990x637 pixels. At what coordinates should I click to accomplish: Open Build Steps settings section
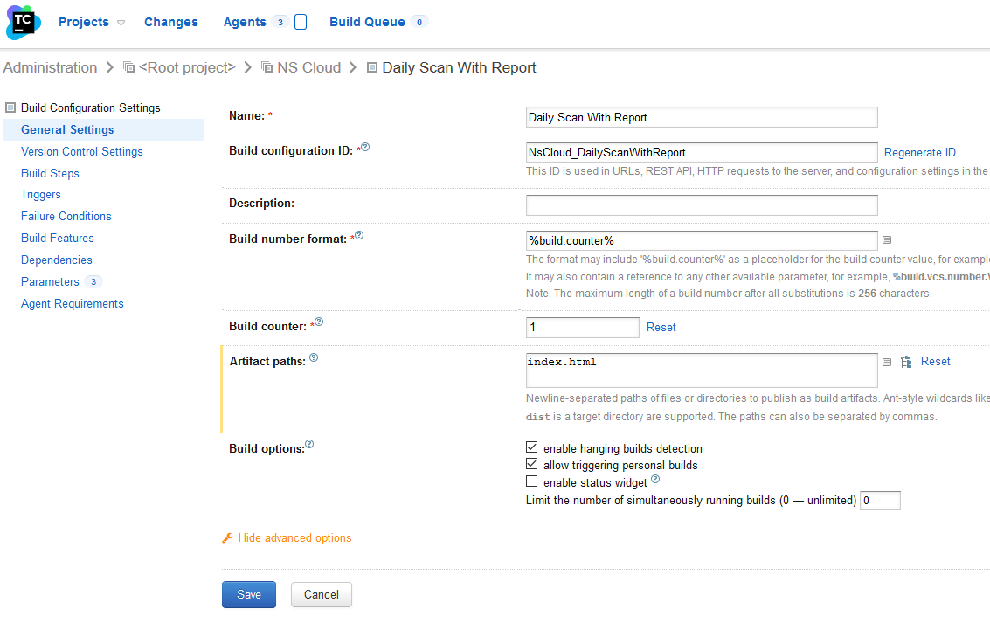click(50, 173)
